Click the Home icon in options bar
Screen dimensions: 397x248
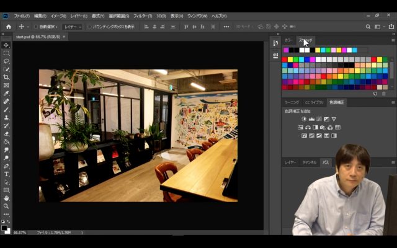(9, 27)
